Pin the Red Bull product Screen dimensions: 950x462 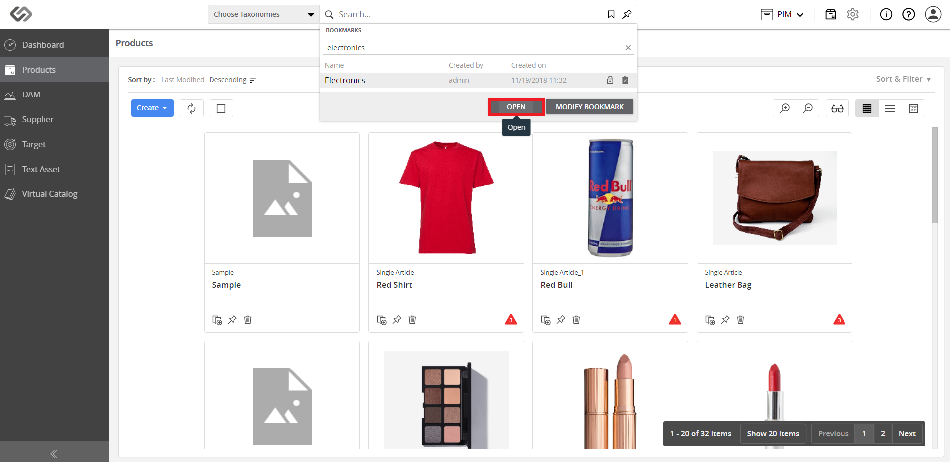[x=561, y=320]
